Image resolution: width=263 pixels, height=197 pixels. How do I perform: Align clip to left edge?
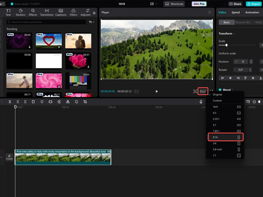[222, 78]
